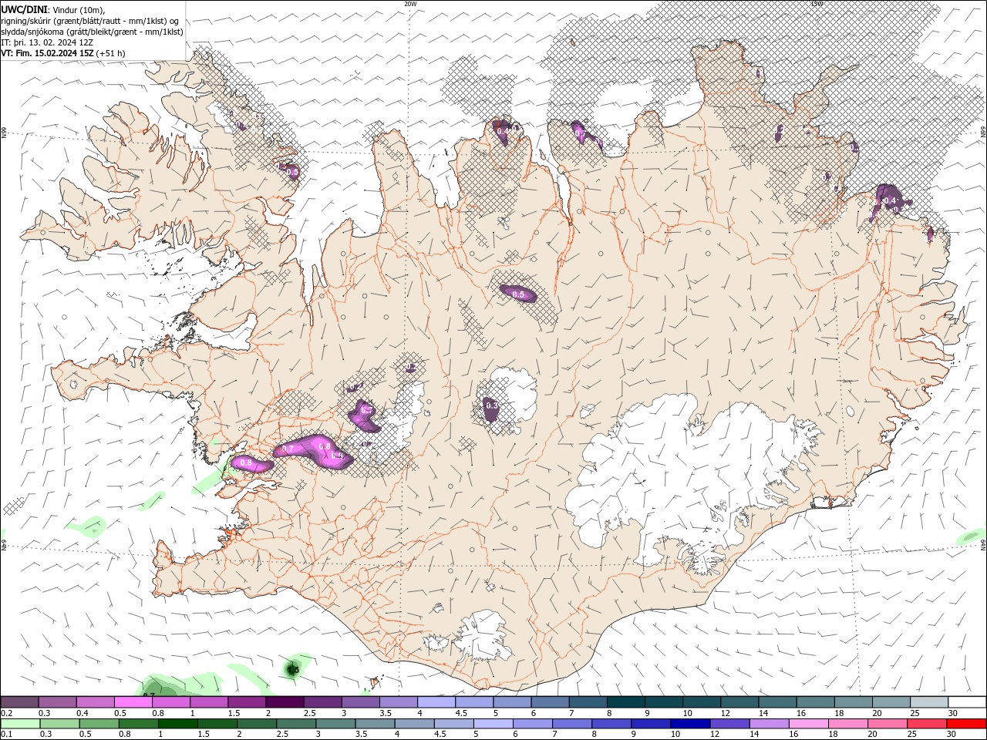Click the dark green rain cell off the south coast
The image size is (987, 740).
[x=293, y=670]
